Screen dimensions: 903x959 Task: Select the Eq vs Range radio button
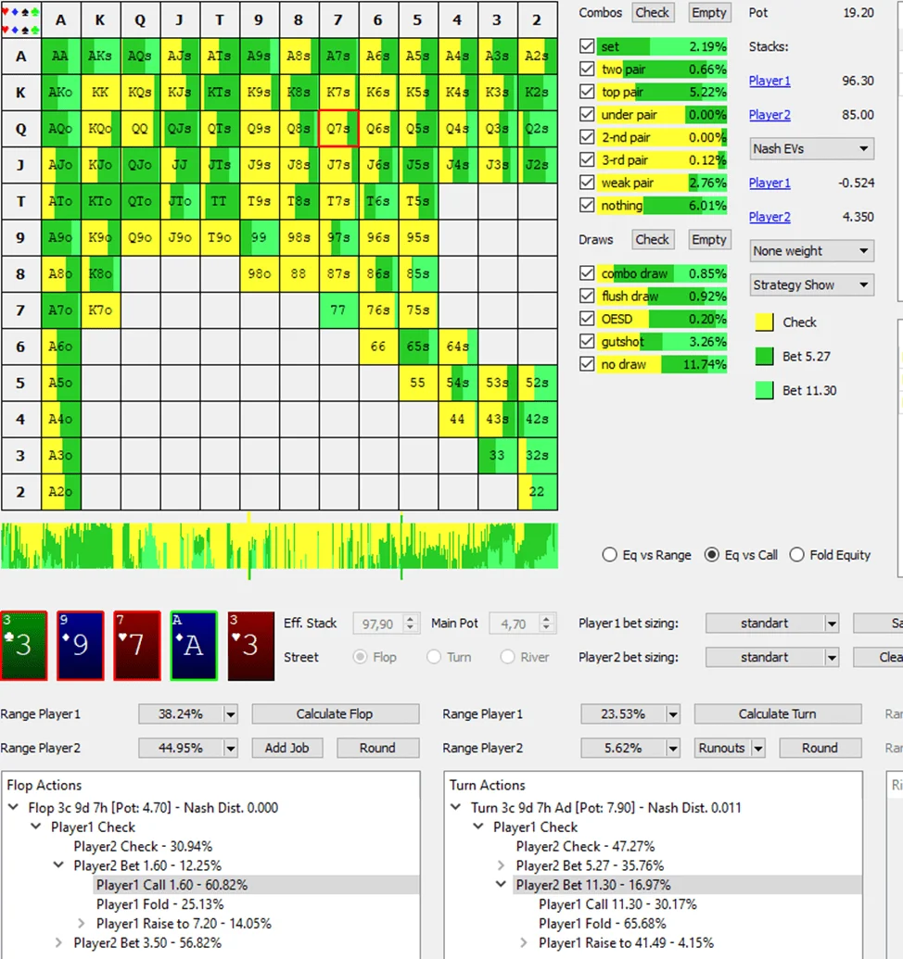coord(609,555)
